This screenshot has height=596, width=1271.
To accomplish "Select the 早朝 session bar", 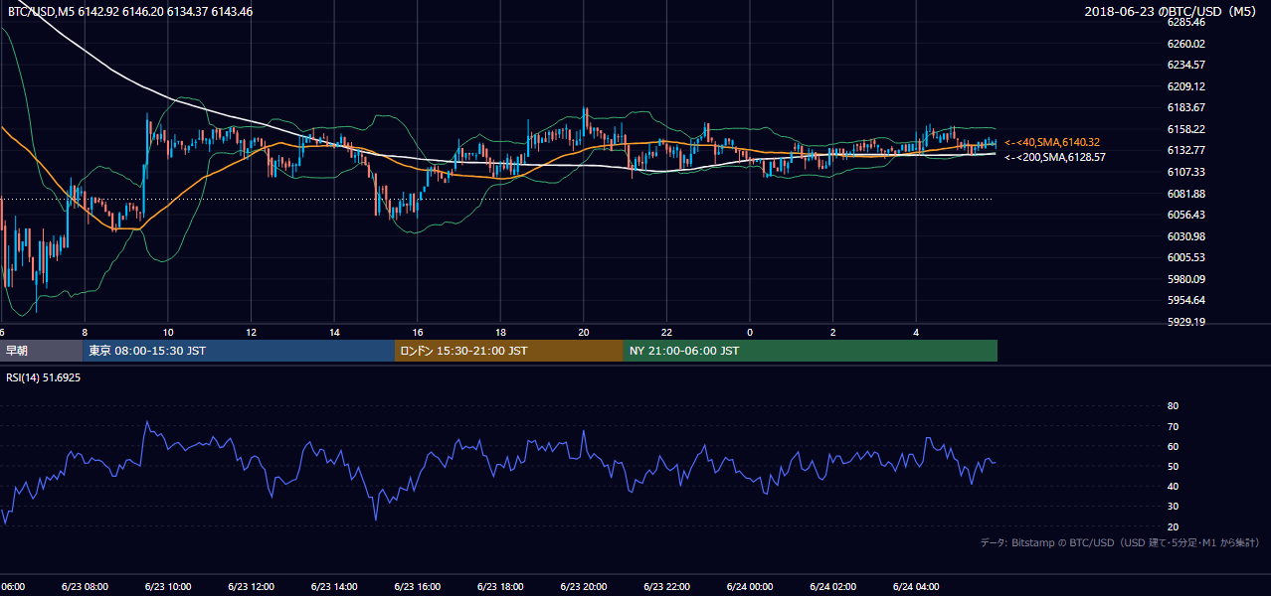I will (x=41, y=351).
